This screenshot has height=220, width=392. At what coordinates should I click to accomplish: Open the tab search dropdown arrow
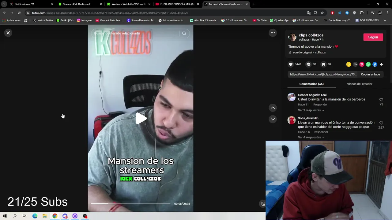point(4,4)
